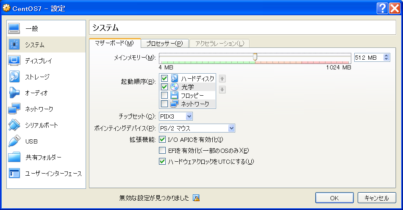This screenshot has height=210, width=403.
Task: Select 共有フォルダー label in the sidebar
Action: pos(43,157)
